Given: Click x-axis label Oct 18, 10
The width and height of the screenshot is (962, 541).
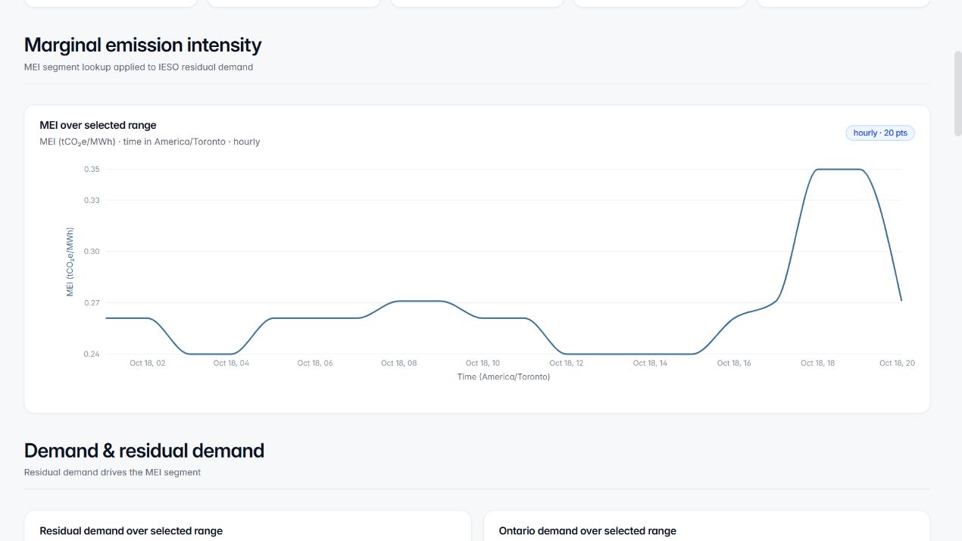Looking at the screenshot, I should pyautogui.click(x=483, y=364).
